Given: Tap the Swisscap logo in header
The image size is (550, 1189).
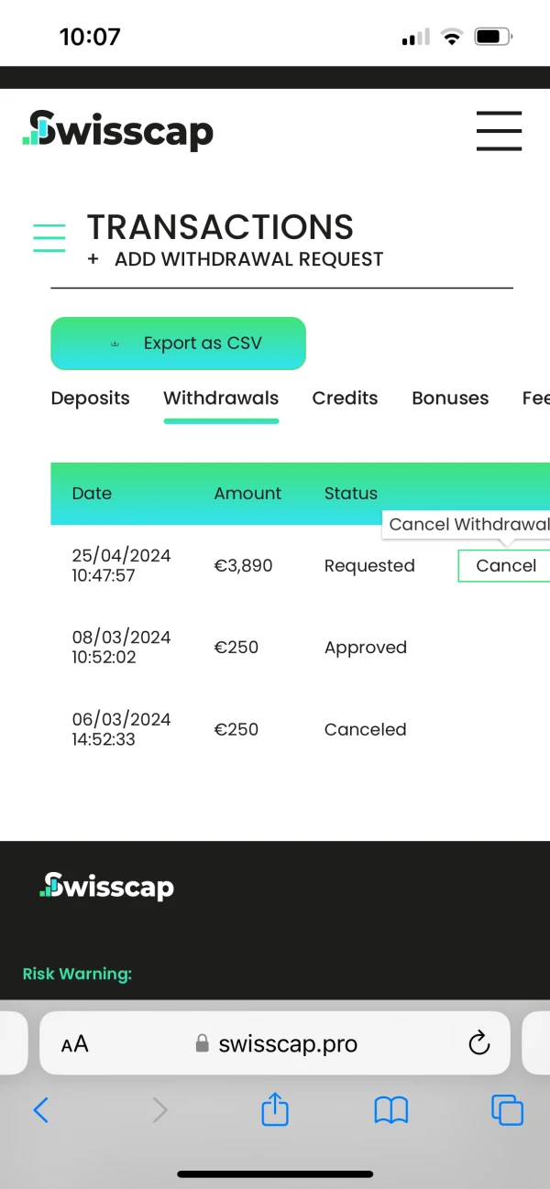Looking at the screenshot, I should [117, 131].
